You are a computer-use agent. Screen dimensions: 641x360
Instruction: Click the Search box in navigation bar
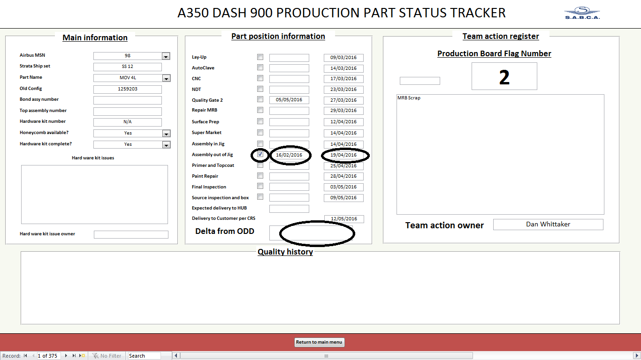pyautogui.click(x=144, y=356)
